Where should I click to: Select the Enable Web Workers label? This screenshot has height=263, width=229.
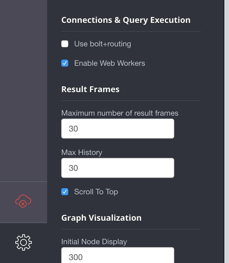[x=109, y=63]
